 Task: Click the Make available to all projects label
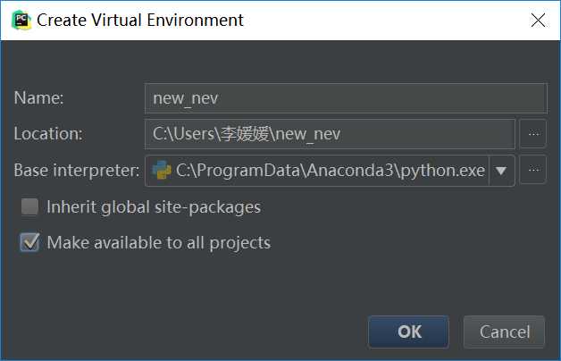[159, 242]
